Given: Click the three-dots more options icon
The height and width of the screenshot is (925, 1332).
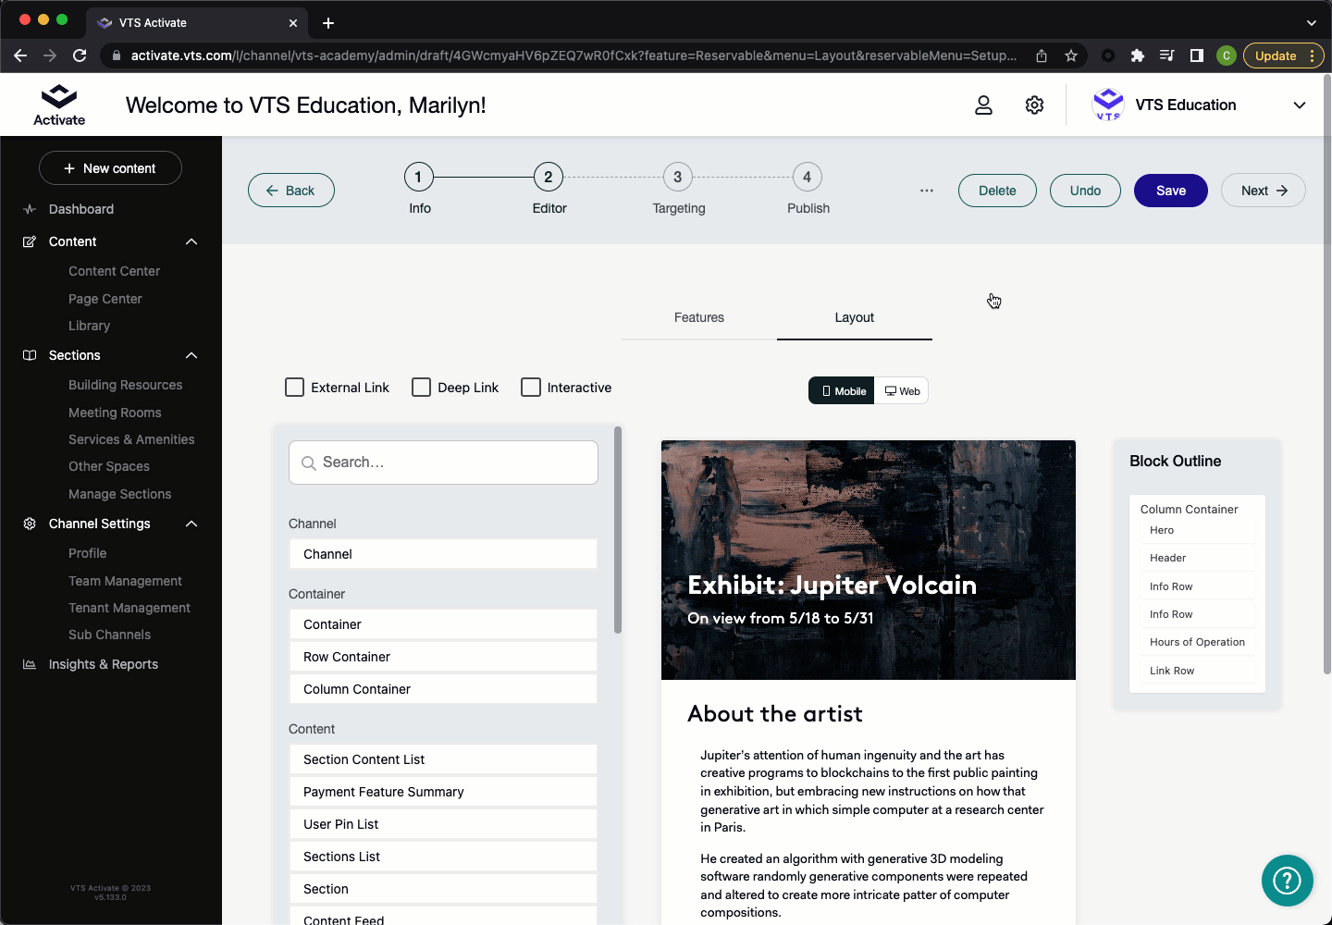Looking at the screenshot, I should pyautogui.click(x=927, y=191).
